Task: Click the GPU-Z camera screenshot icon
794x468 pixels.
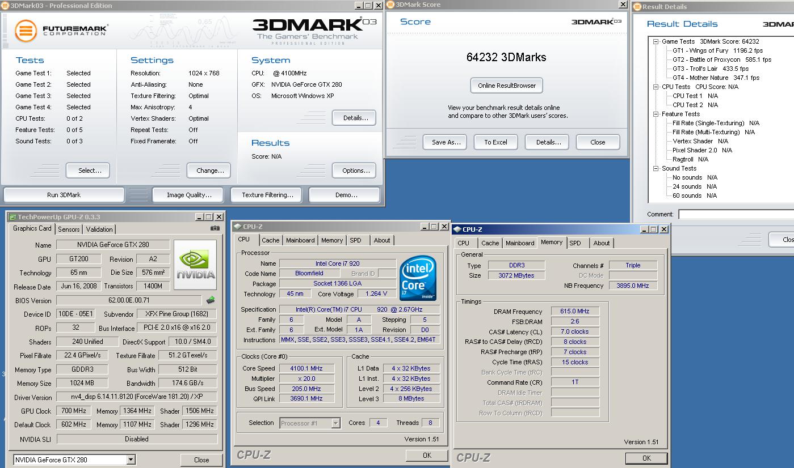Action: pos(215,228)
